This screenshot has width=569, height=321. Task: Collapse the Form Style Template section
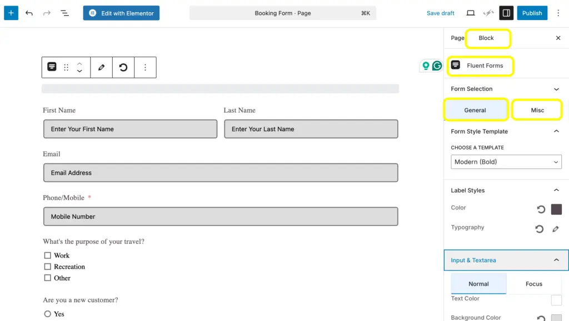click(x=556, y=132)
